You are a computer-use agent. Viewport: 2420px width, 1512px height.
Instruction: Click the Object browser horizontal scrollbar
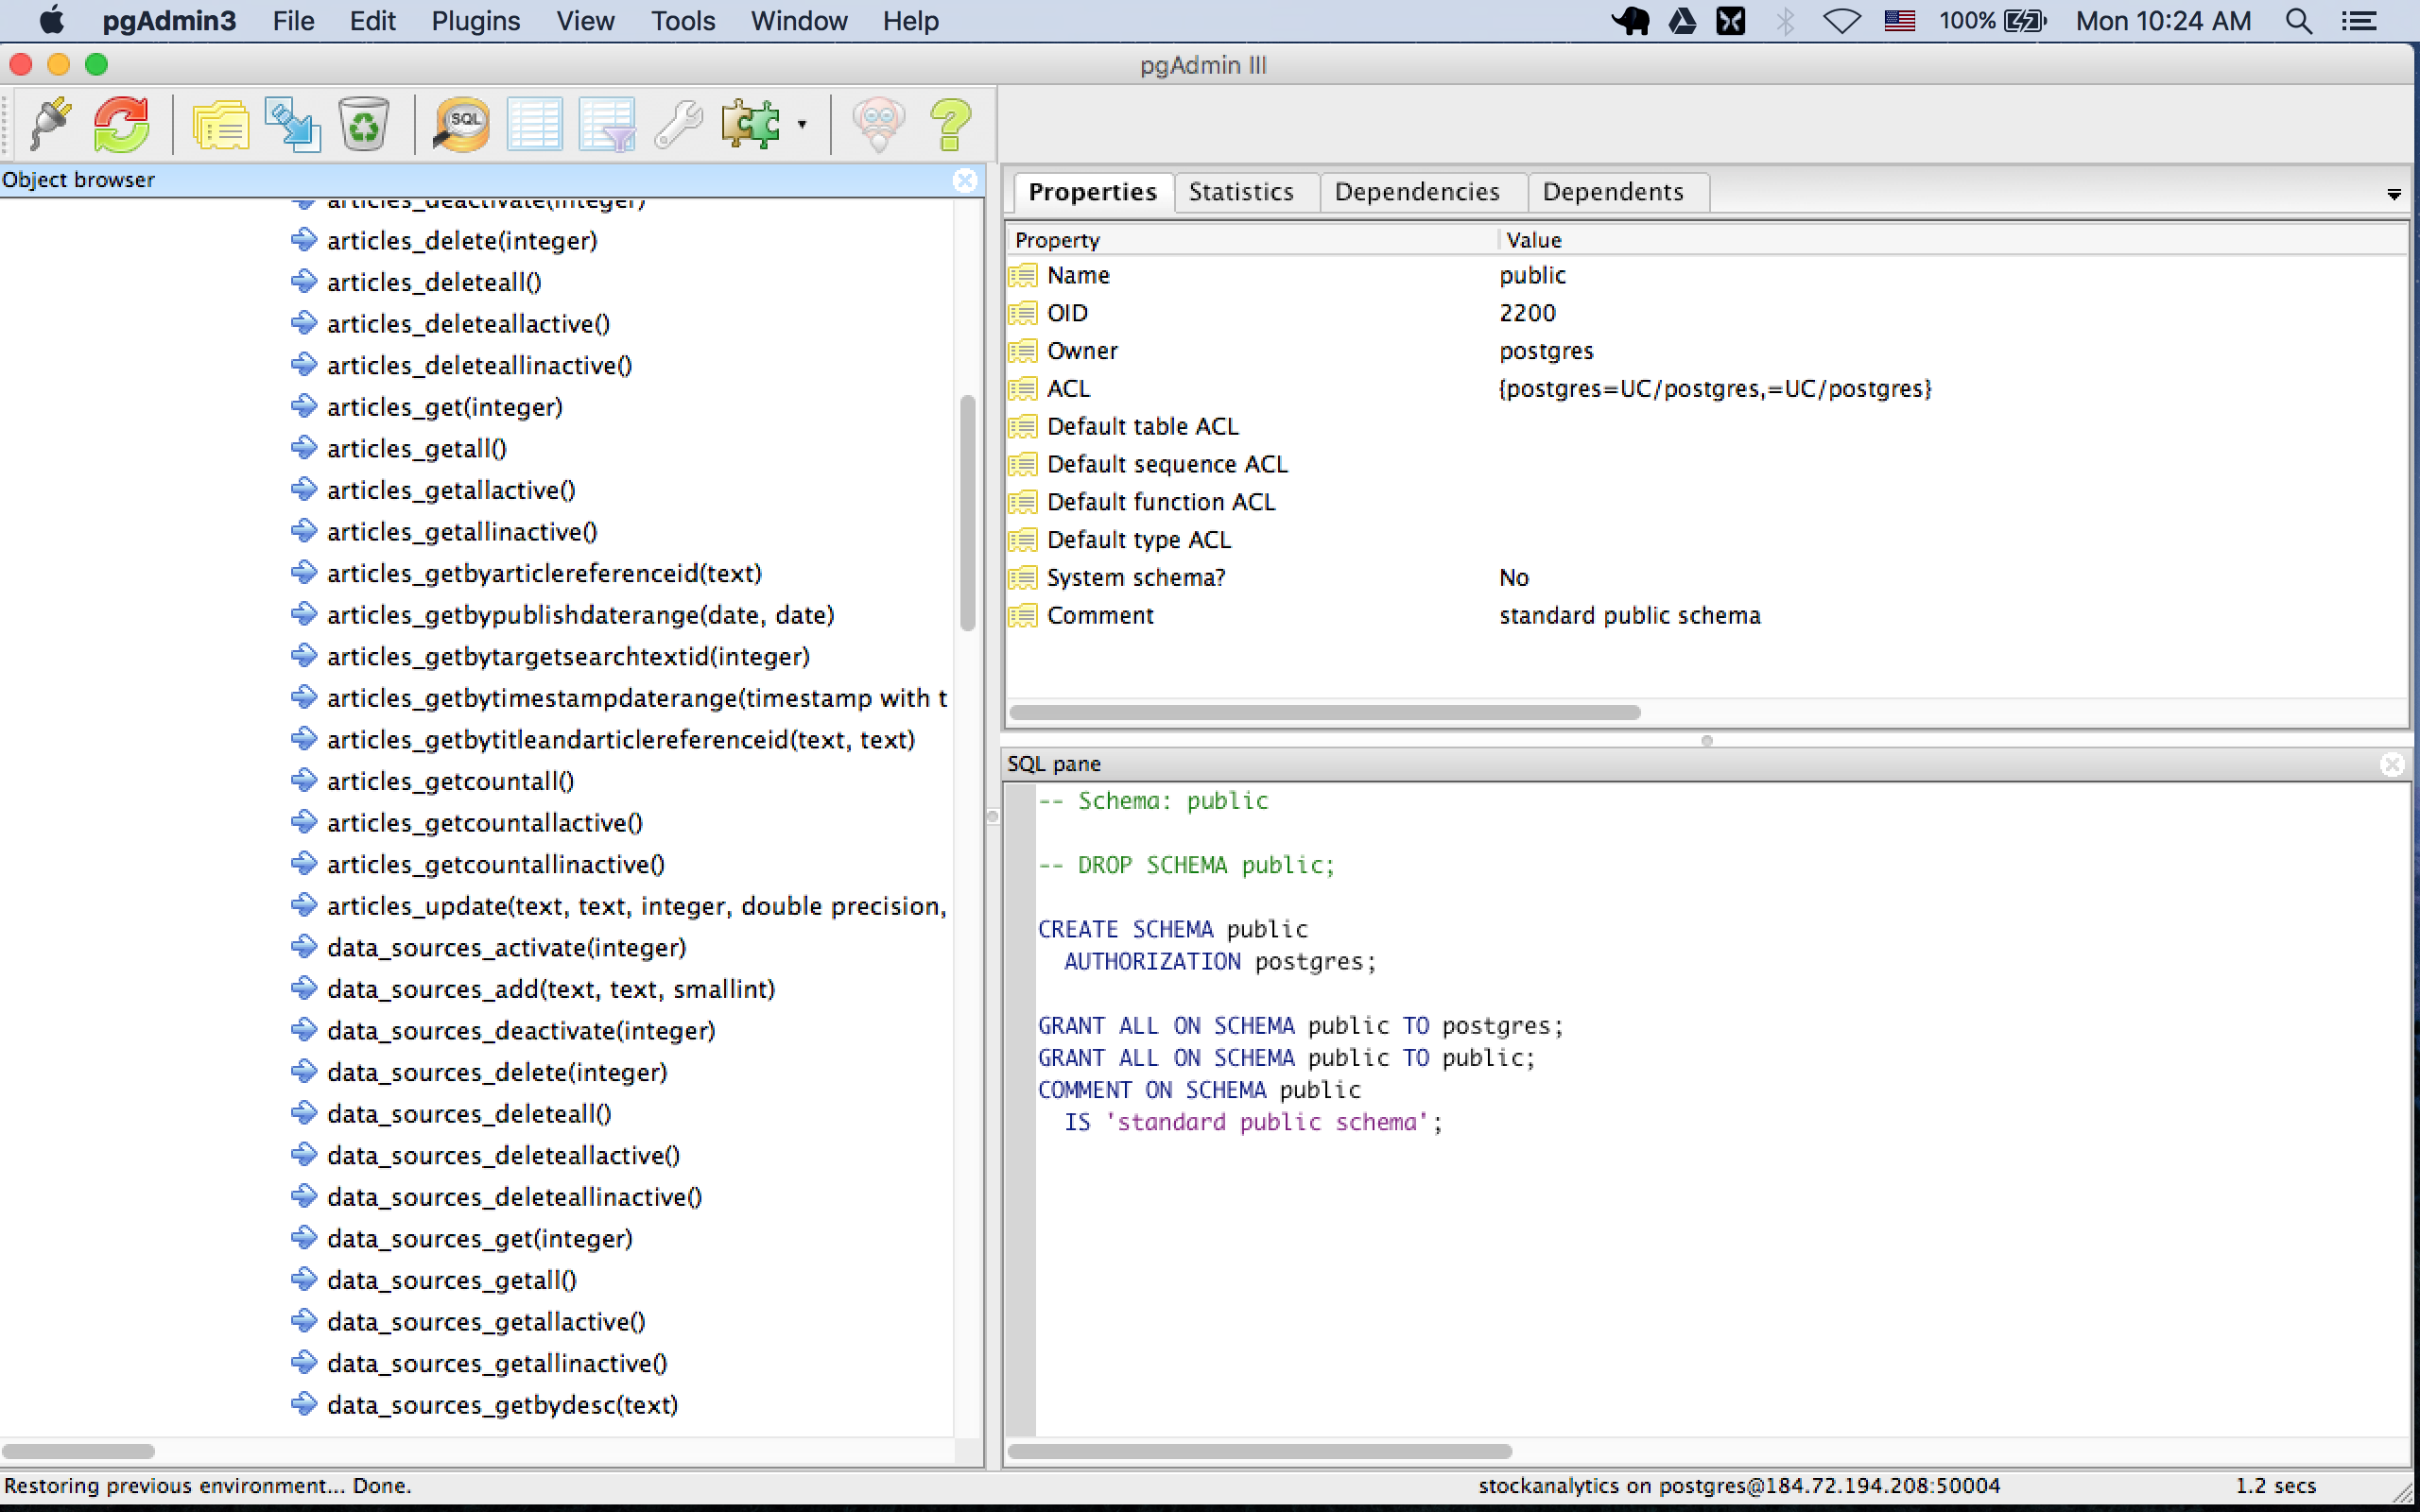click(x=78, y=1451)
